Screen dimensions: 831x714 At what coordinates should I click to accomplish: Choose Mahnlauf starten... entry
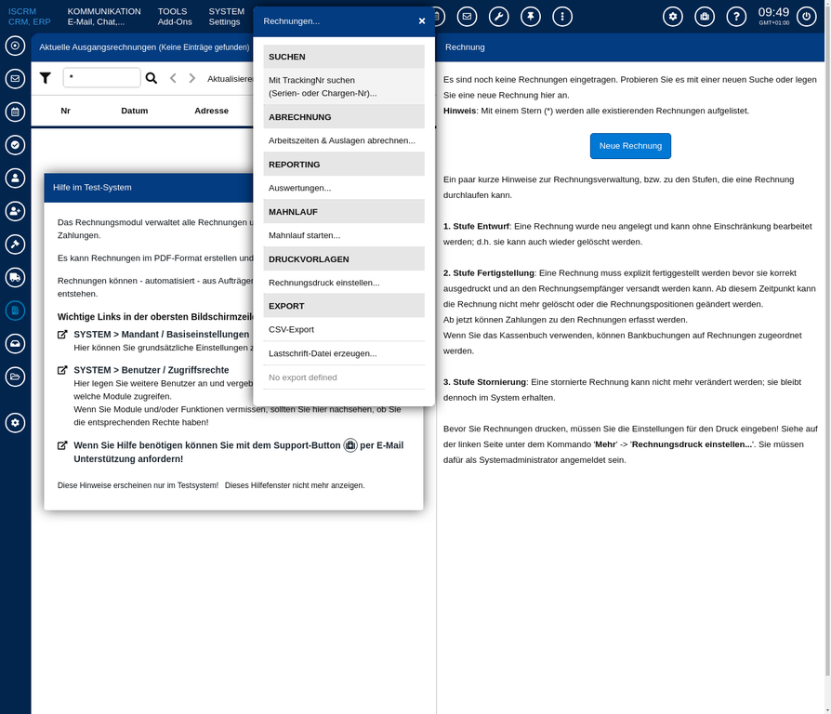point(305,235)
